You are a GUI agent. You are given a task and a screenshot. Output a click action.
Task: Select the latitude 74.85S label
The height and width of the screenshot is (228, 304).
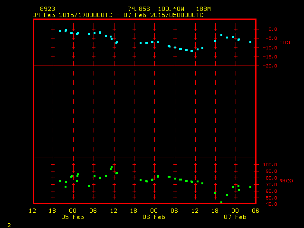click(139, 9)
